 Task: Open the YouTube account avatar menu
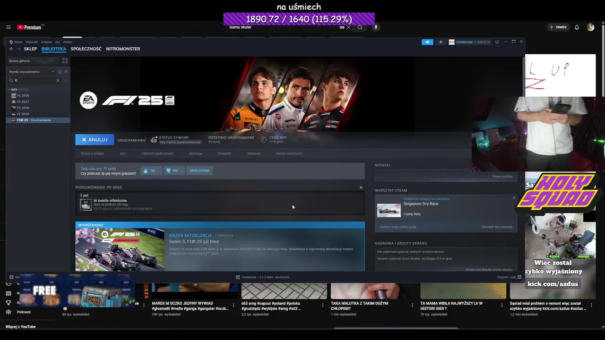pyautogui.click(x=590, y=27)
